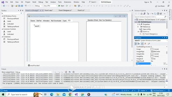The height and width of the screenshot is (97, 172).
Task: Click the View Code icon in Solution Explorer
Action: pos(164,14)
